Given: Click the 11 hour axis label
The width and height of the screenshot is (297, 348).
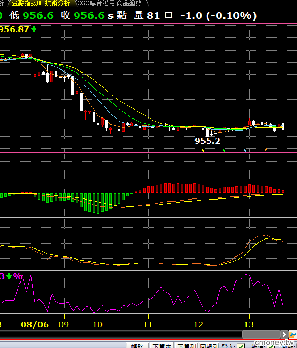Looking at the screenshot, I should click(148, 324).
